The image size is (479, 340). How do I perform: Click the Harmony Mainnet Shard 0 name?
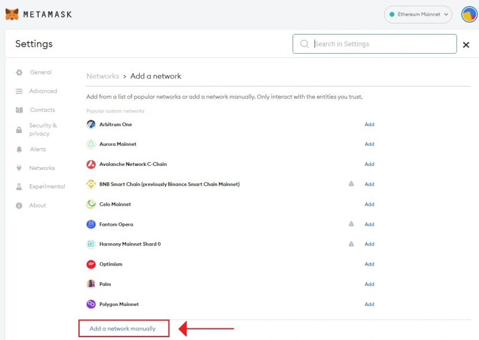(130, 244)
